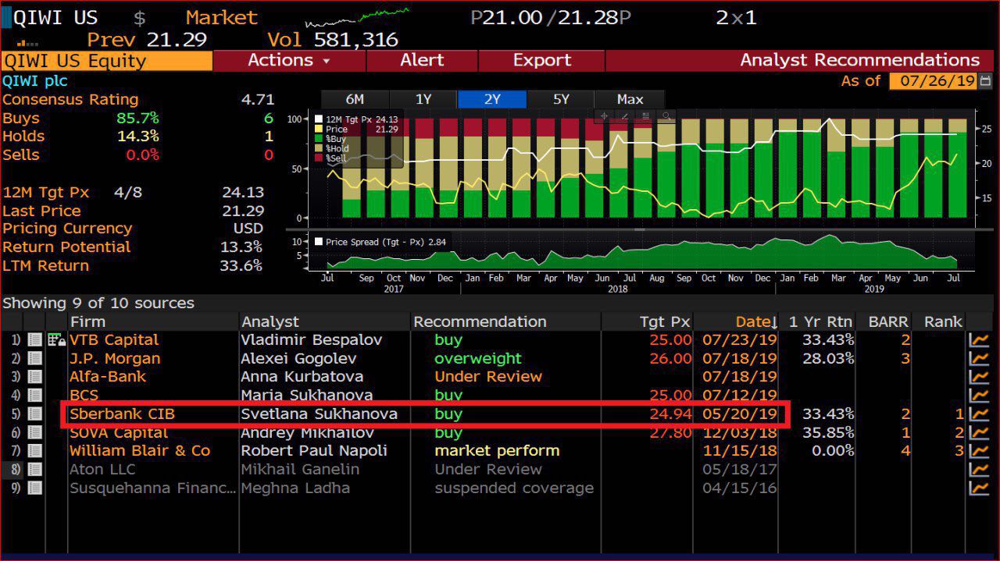Switch chart range to Max
Image resolution: width=1000 pixels, height=561 pixels.
[630, 99]
